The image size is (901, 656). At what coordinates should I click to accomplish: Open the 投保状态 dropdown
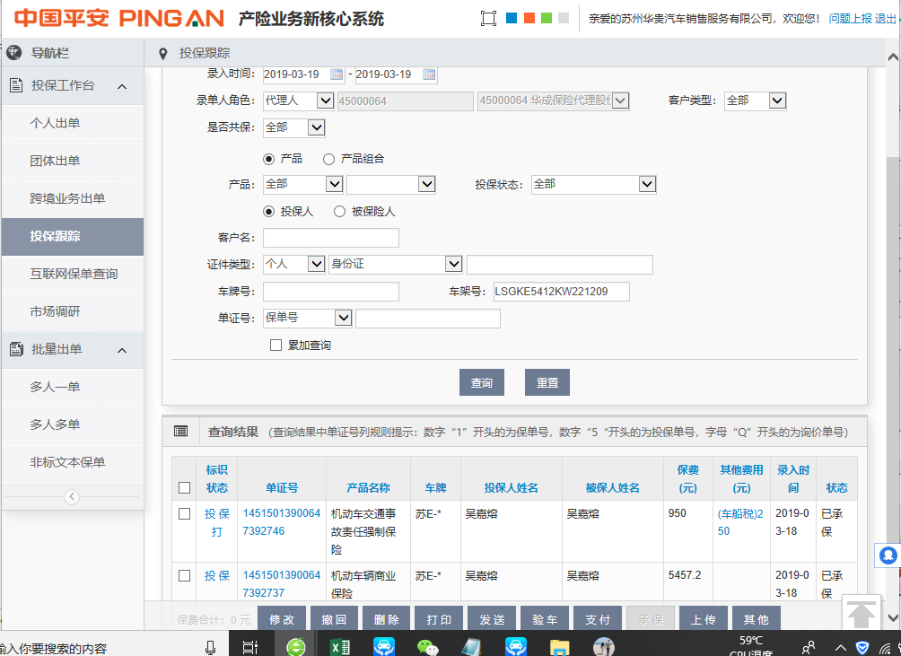pos(647,184)
